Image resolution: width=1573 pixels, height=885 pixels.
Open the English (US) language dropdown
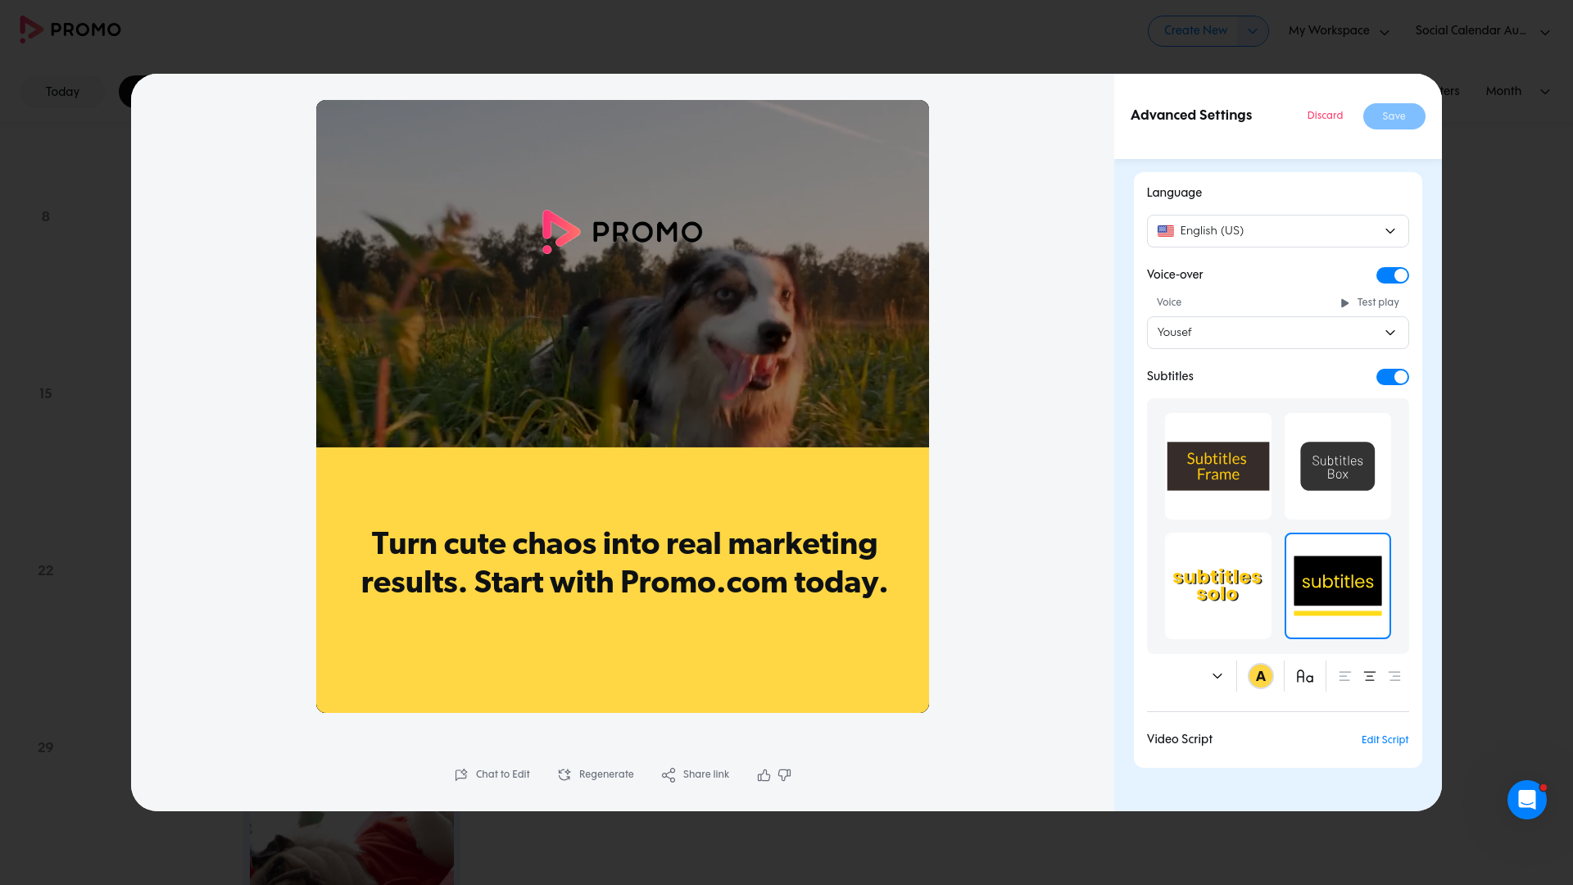point(1278,231)
